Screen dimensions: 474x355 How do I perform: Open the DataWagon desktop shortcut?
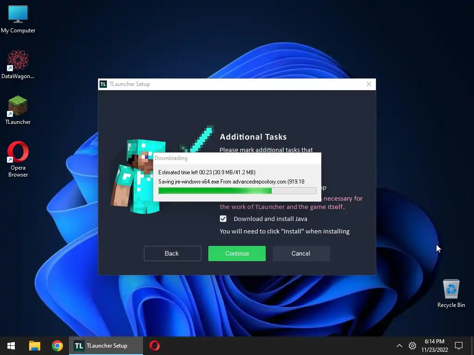(x=18, y=65)
